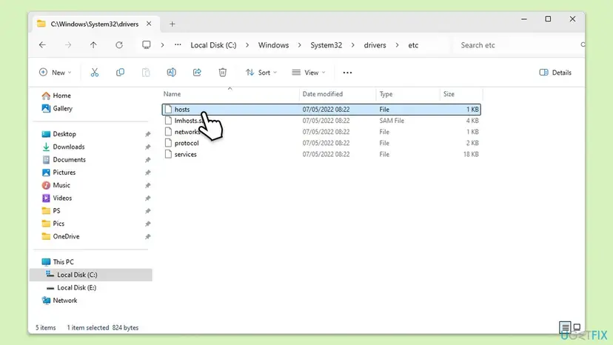Image resolution: width=613 pixels, height=345 pixels.
Task: Expand chevron after the PC icon
Action: tap(162, 45)
